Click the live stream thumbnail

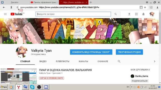19,76
